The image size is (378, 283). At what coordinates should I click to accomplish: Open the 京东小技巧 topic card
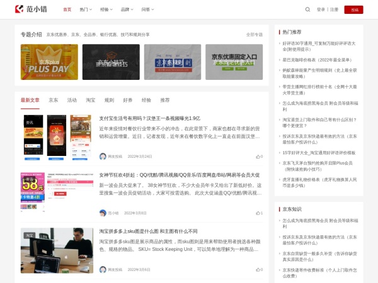111,62
